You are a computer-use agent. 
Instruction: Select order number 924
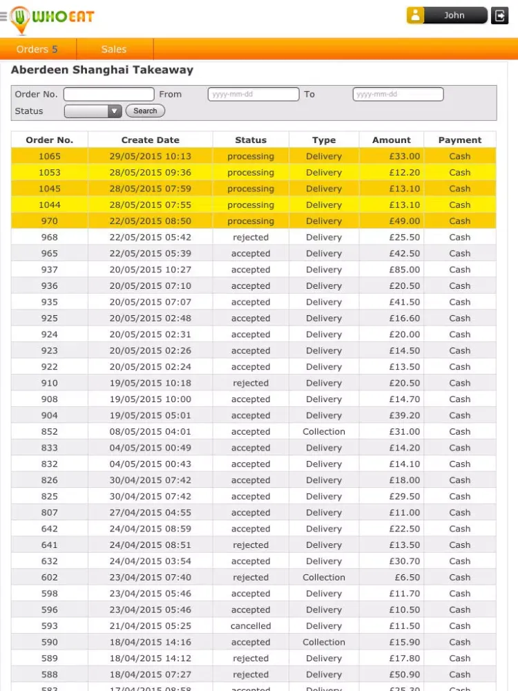(x=49, y=334)
